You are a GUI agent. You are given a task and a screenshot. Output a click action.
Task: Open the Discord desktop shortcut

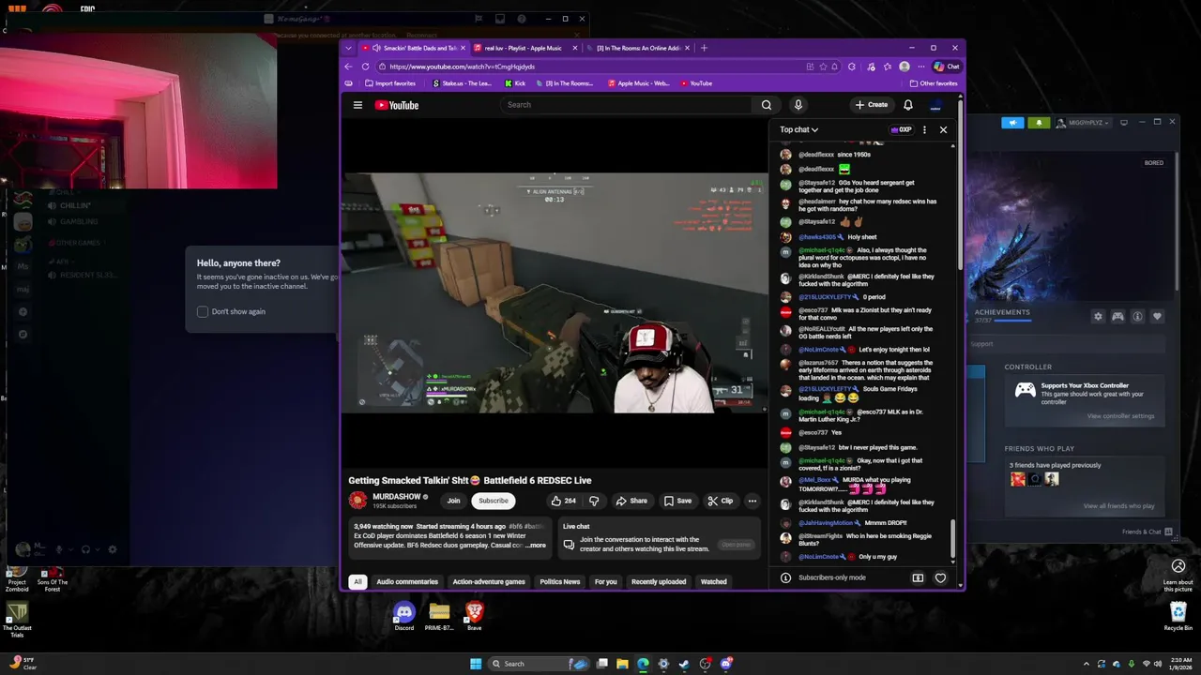[x=404, y=616]
